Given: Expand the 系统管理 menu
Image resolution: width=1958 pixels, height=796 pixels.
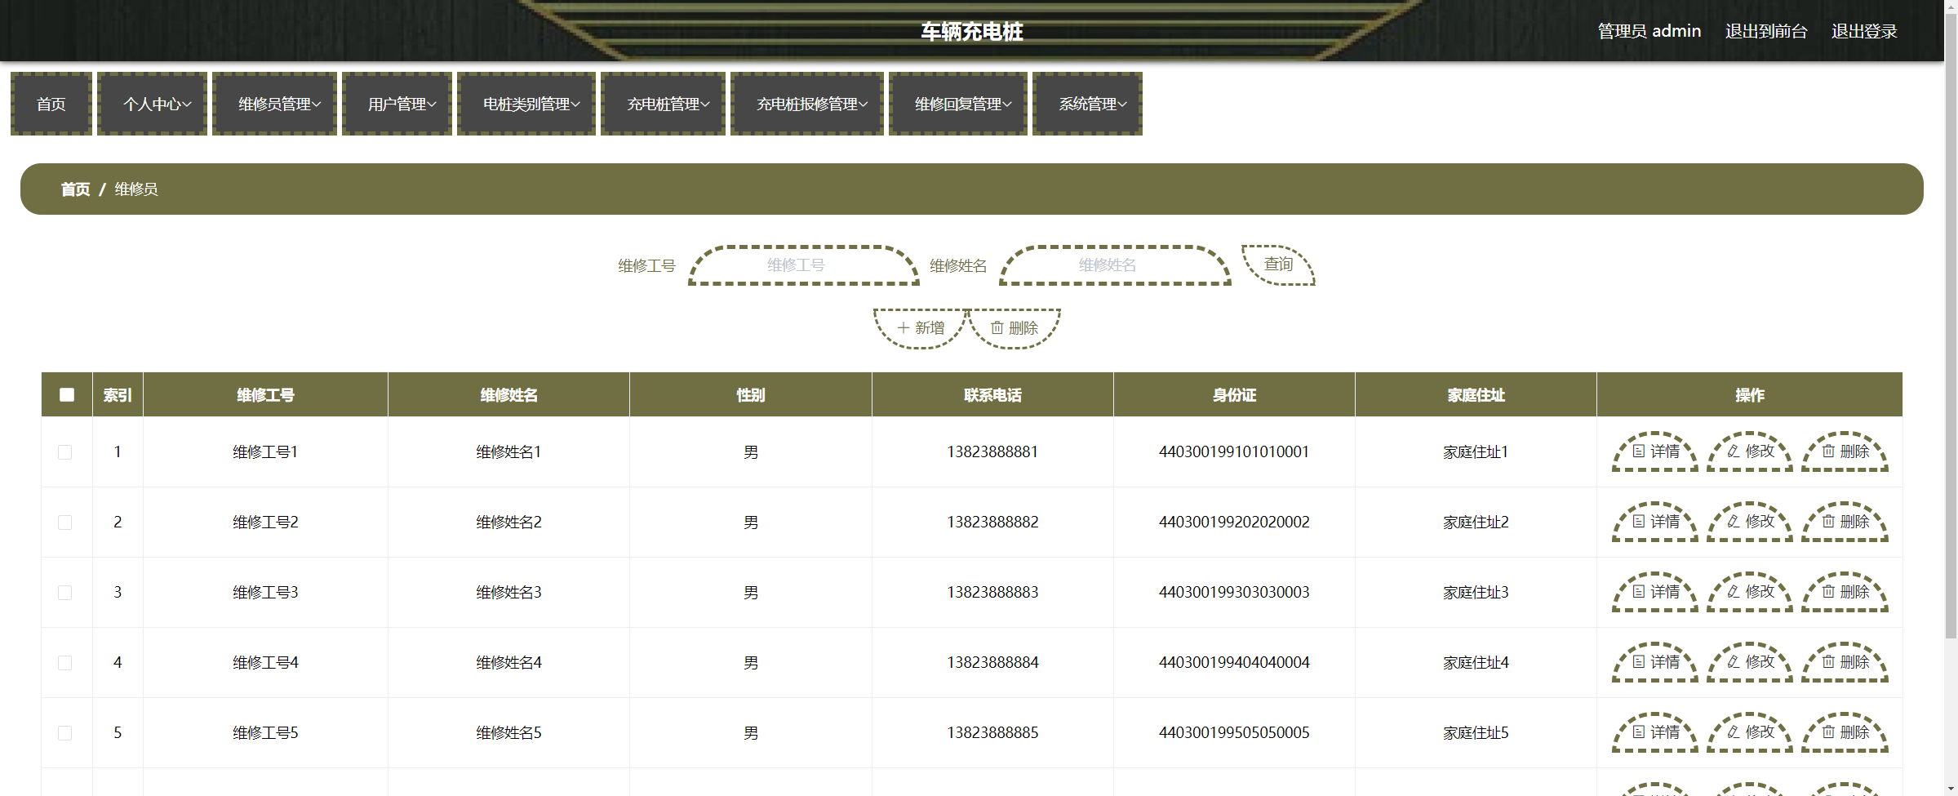Looking at the screenshot, I should click(1087, 104).
